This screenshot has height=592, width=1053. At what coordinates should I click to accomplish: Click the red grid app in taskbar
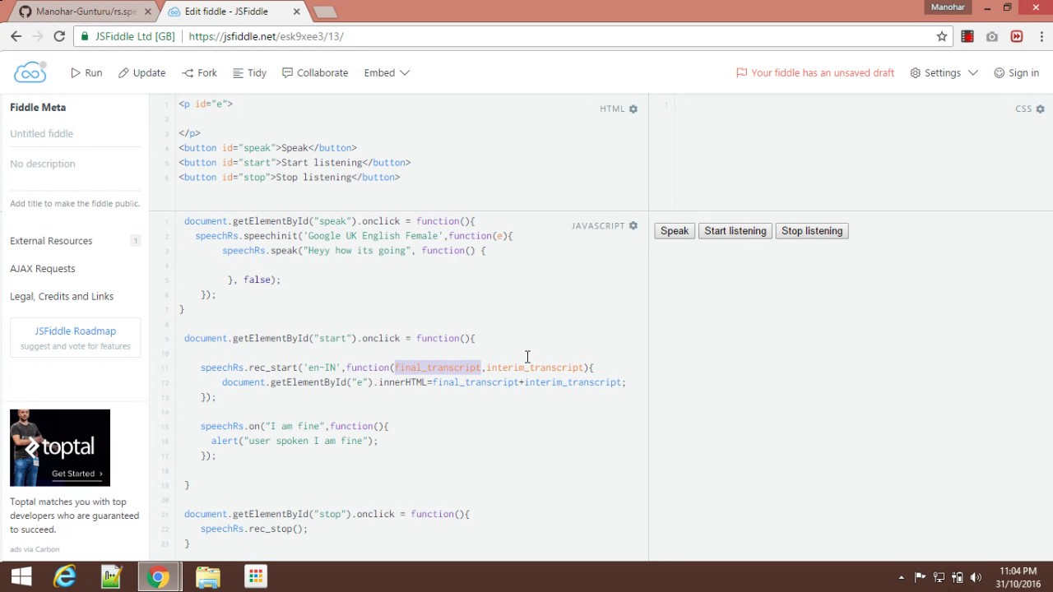click(256, 577)
